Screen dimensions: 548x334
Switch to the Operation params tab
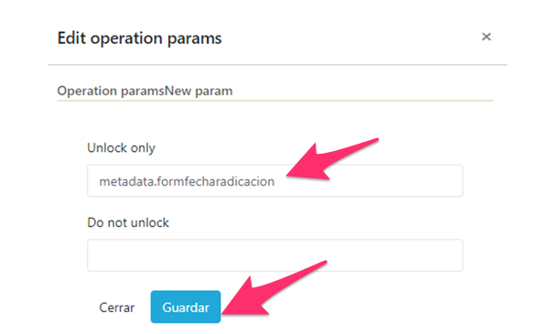pyautogui.click(x=111, y=91)
